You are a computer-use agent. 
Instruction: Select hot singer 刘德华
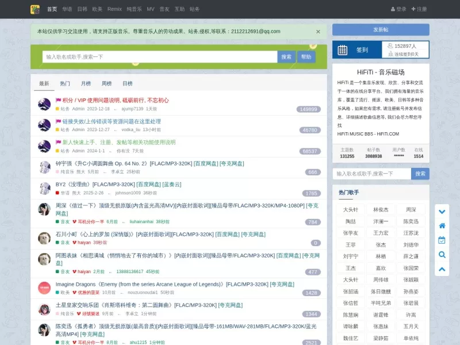click(x=411, y=245)
